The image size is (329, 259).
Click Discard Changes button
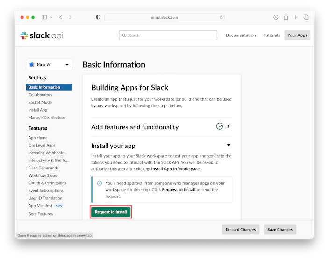[x=241, y=230]
